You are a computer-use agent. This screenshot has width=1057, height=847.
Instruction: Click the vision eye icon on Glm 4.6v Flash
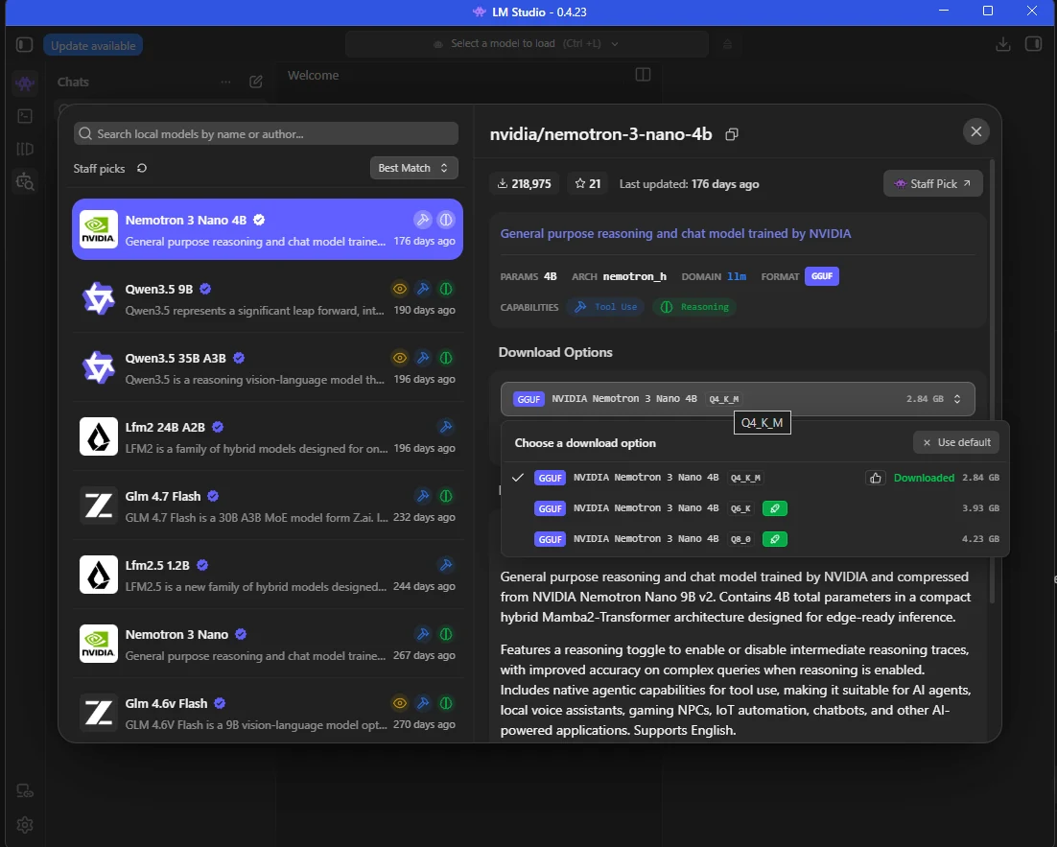[x=400, y=703]
